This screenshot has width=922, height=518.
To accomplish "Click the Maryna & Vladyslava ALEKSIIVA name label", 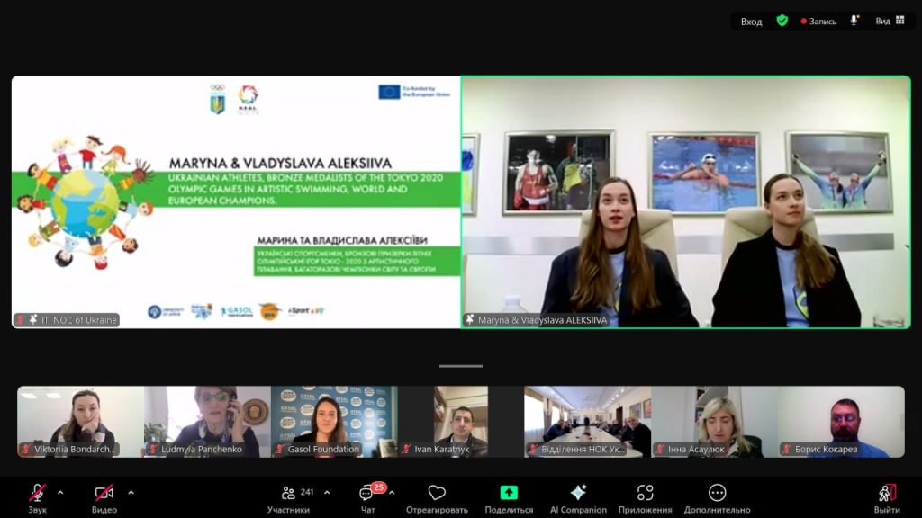I will [x=542, y=320].
